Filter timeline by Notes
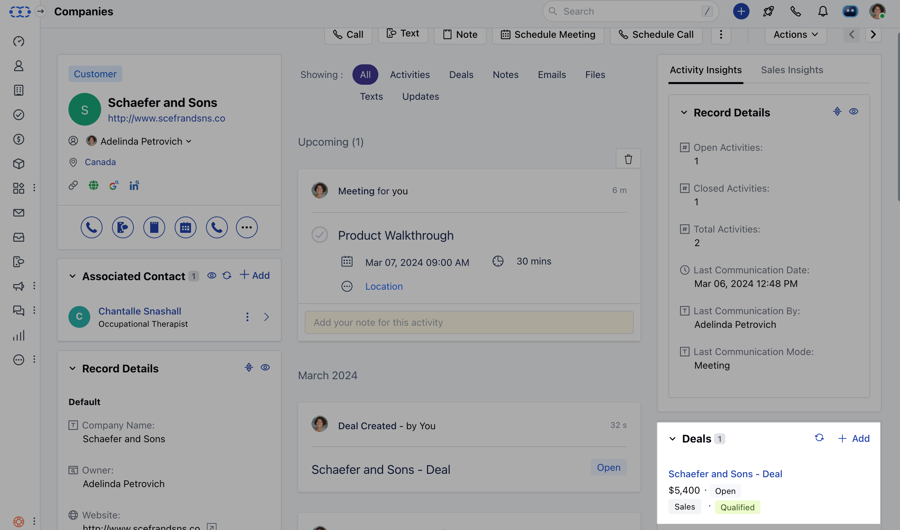The height and width of the screenshot is (530, 900). [506, 75]
